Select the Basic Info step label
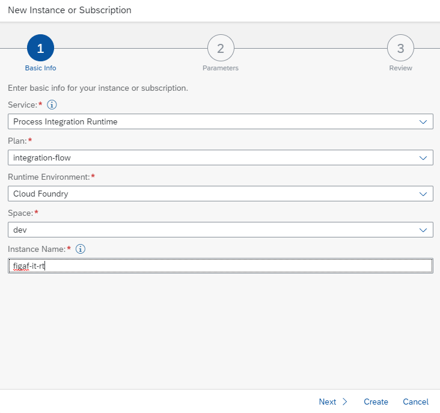The height and width of the screenshot is (413, 440). [40, 68]
